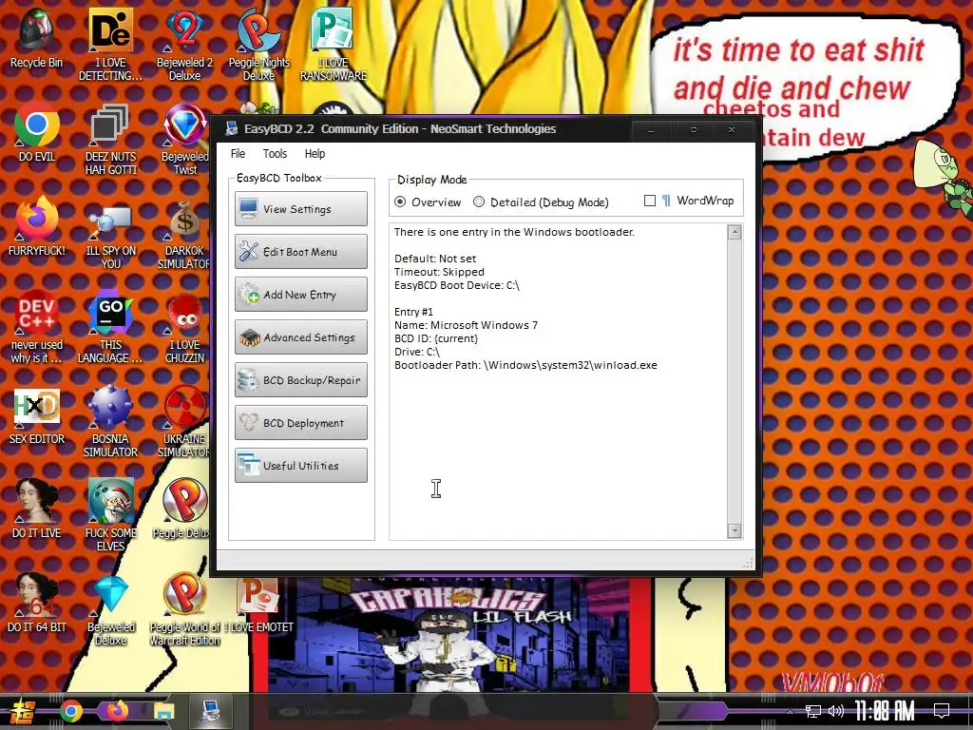
Task: Open Chrome from the taskbar
Action: point(70,711)
